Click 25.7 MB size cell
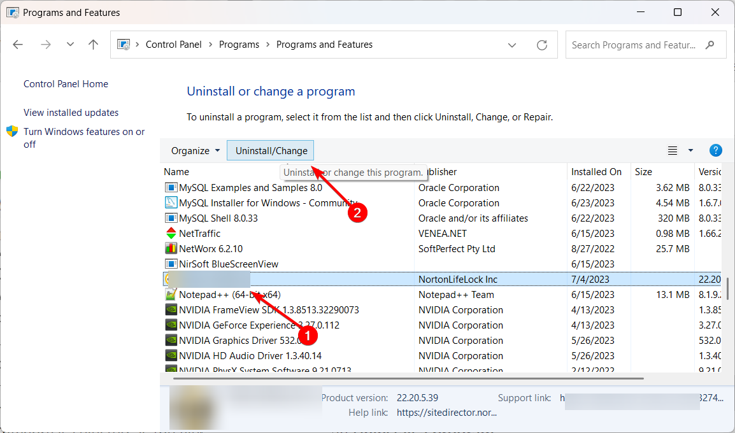735x433 pixels. point(672,249)
